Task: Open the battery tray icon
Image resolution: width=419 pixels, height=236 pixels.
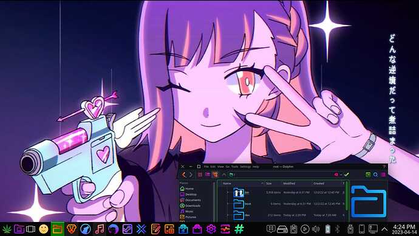Action: tap(327, 229)
